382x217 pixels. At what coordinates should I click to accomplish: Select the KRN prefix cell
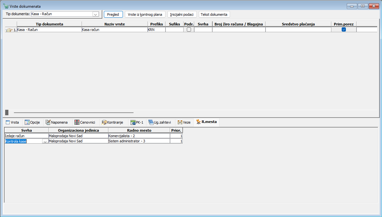pos(156,30)
